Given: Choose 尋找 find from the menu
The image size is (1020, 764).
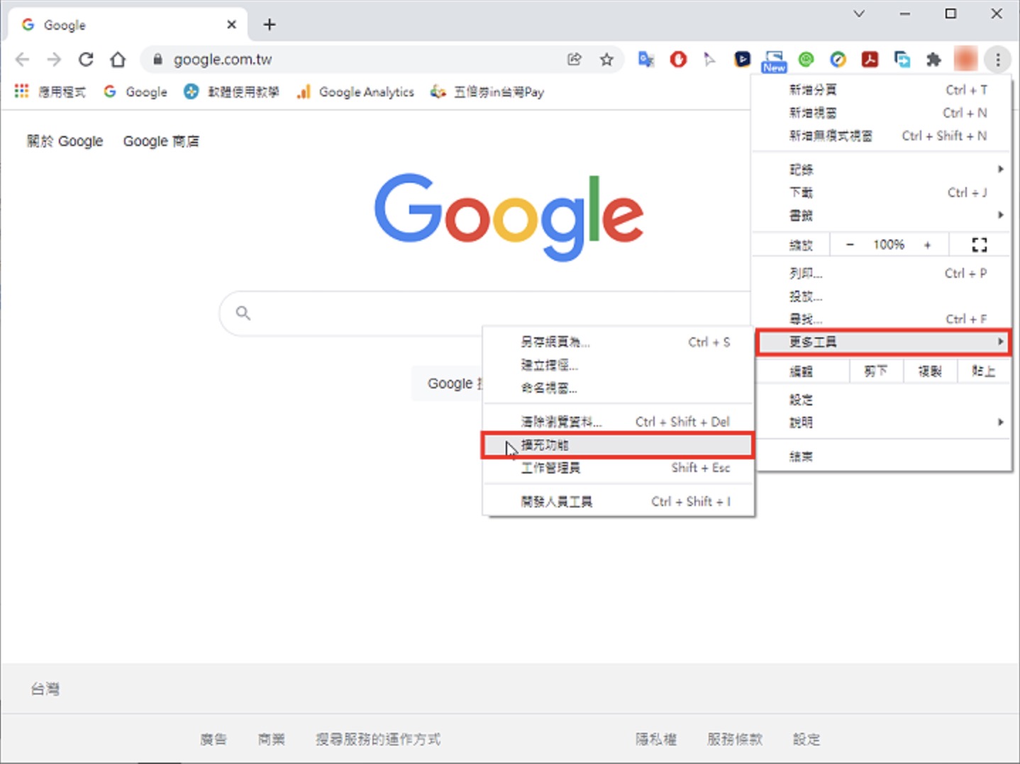Looking at the screenshot, I should pyautogui.click(x=882, y=319).
